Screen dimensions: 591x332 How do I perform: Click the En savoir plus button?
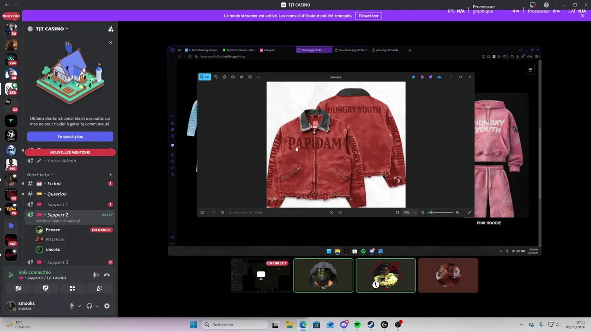70,136
